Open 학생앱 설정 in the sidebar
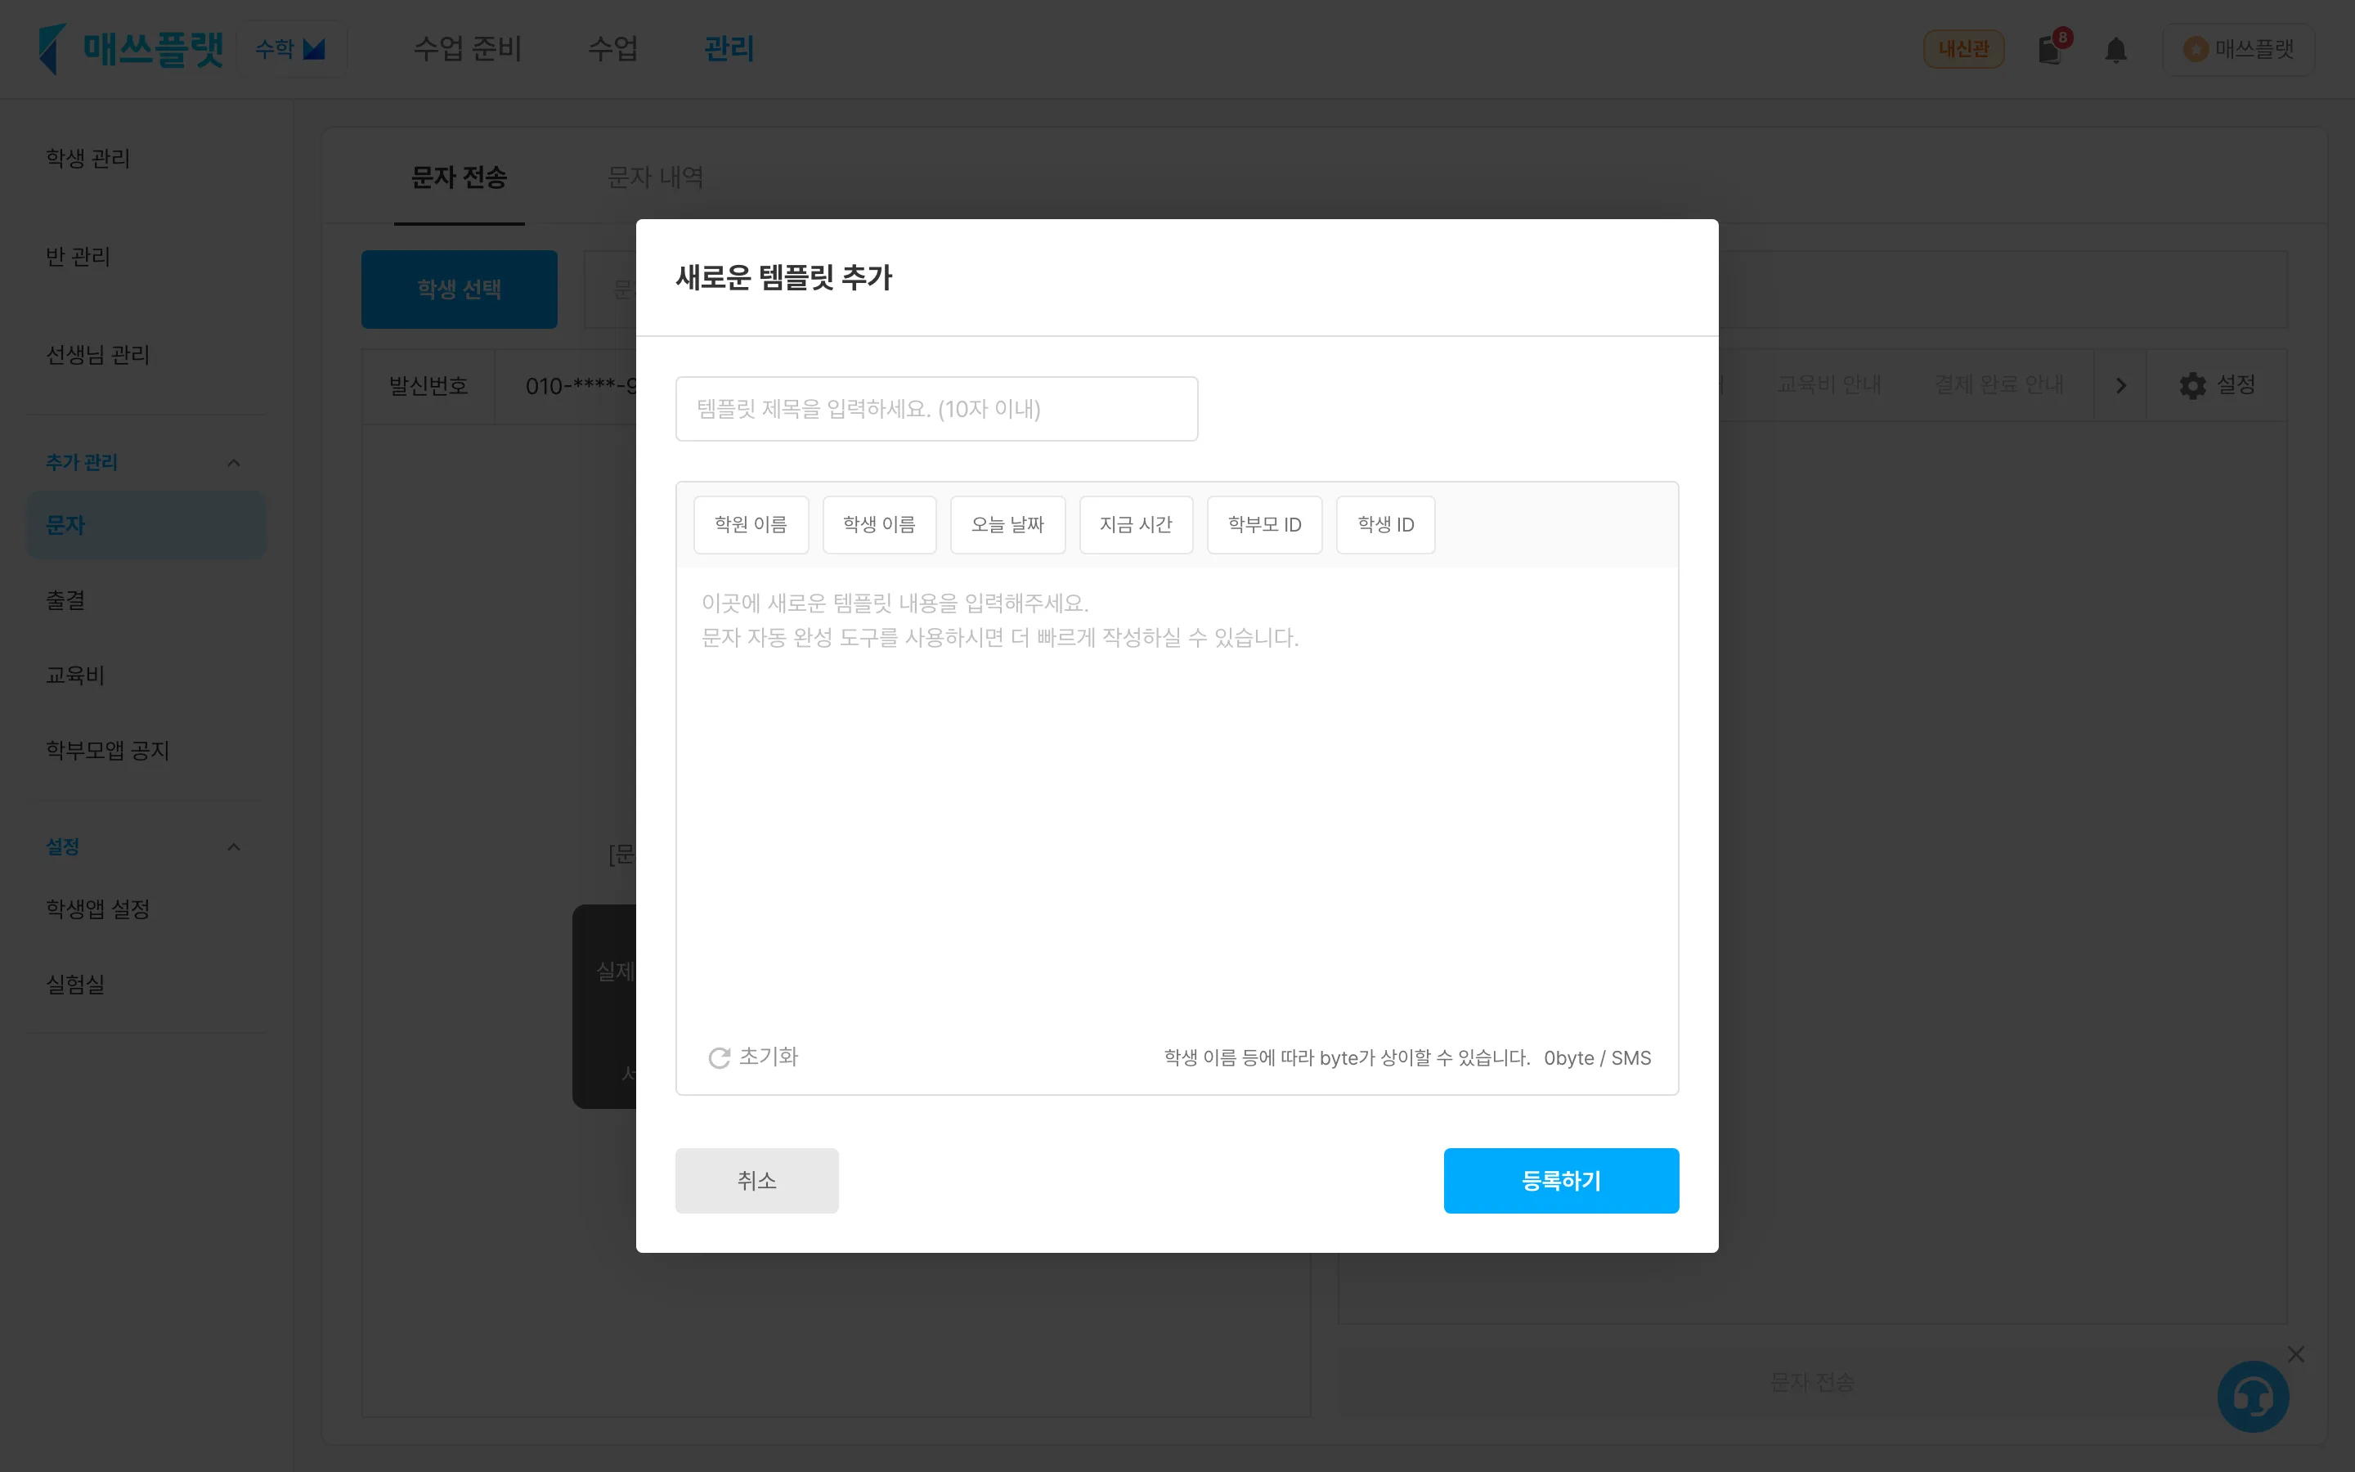This screenshot has width=2355, height=1472. point(98,909)
